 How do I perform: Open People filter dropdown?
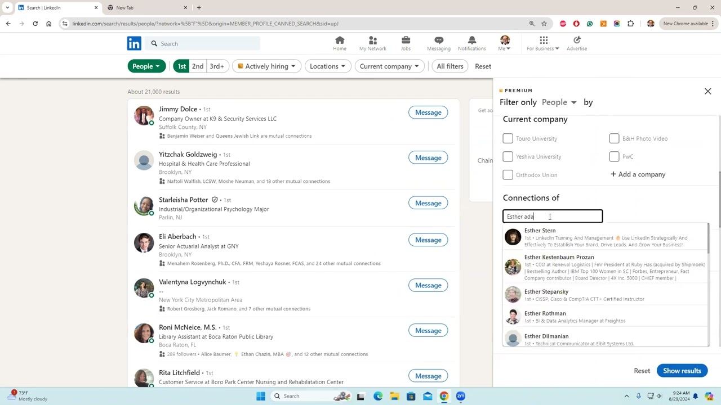tap(146, 66)
